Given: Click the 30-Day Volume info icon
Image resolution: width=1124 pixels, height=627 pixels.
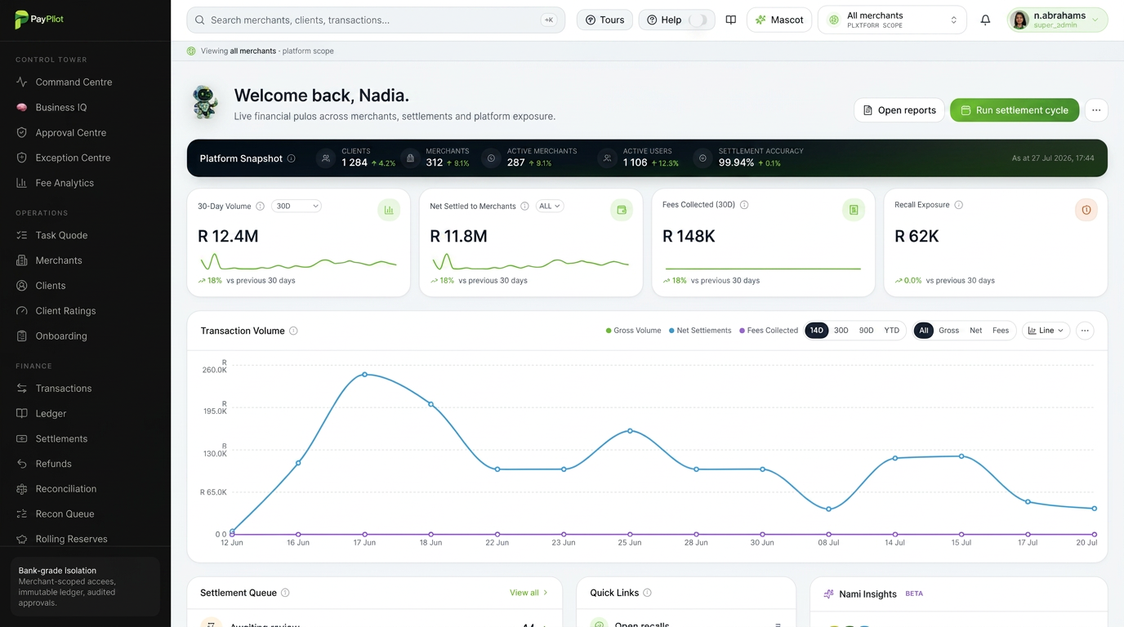Looking at the screenshot, I should (x=260, y=207).
